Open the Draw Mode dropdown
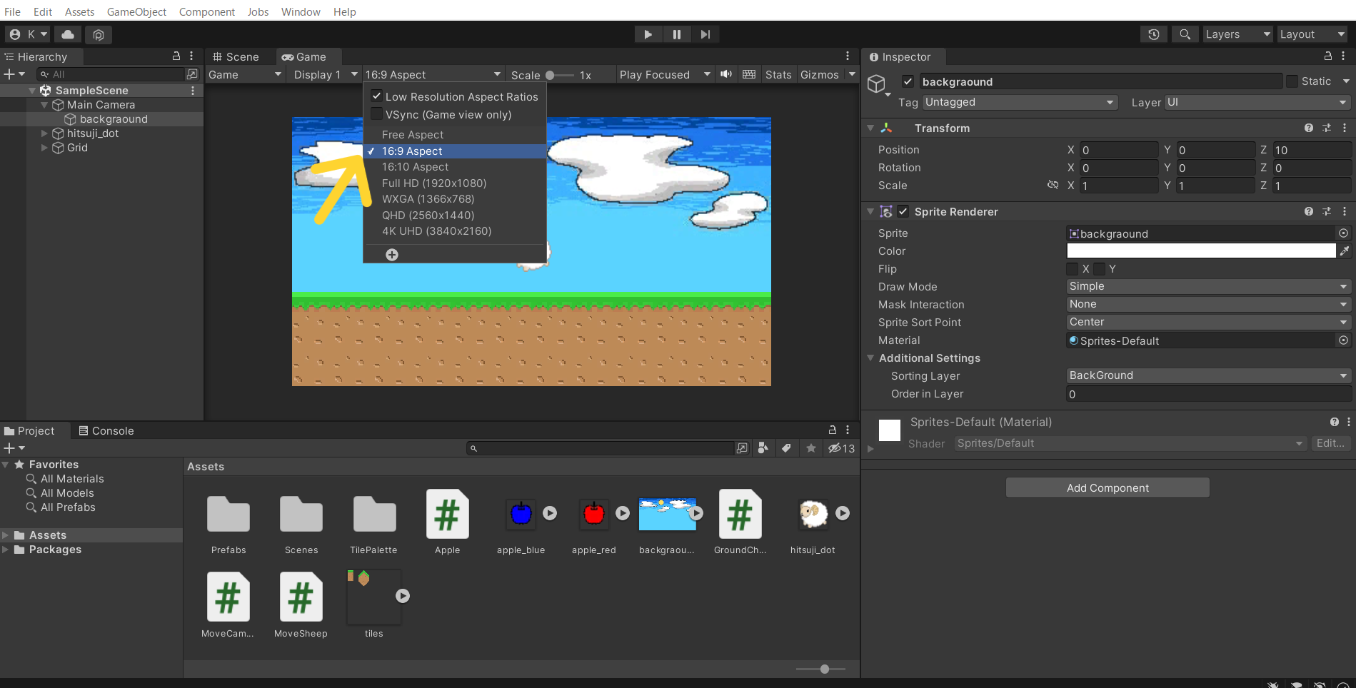 (1207, 286)
